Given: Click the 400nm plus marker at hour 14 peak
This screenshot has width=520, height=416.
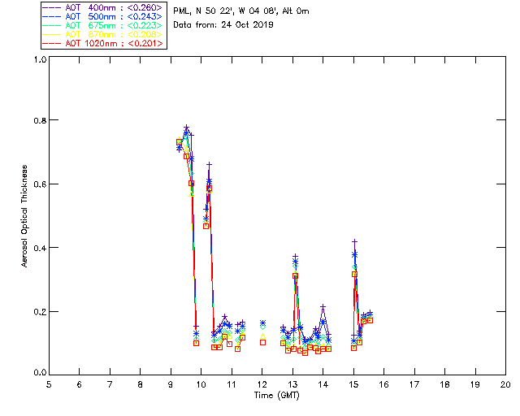Looking at the screenshot, I should point(323,307).
